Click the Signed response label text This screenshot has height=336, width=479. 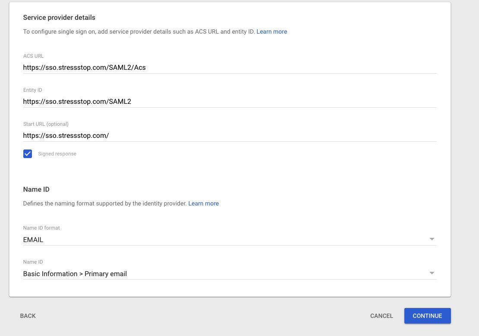tap(57, 154)
